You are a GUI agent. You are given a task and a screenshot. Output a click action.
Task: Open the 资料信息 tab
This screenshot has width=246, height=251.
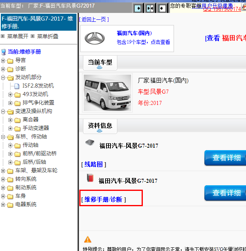(x=100, y=126)
